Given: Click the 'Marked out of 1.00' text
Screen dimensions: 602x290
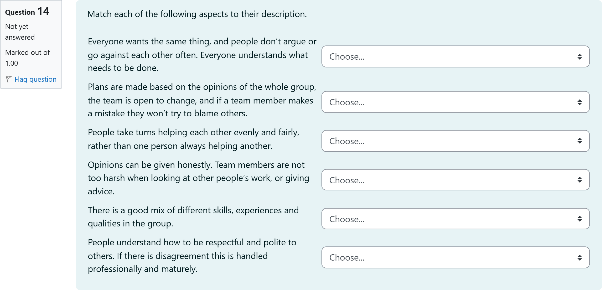Looking at the screenshot, I should tap(27, 58).
